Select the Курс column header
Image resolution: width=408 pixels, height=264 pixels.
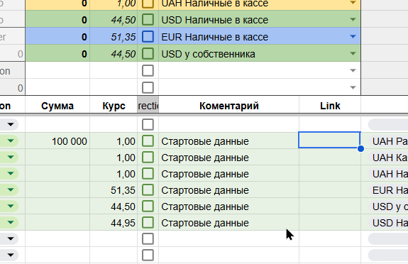click(114, 106)
